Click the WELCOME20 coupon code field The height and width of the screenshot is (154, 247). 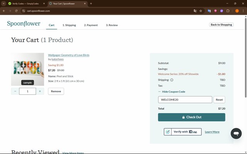pos(185,100)
